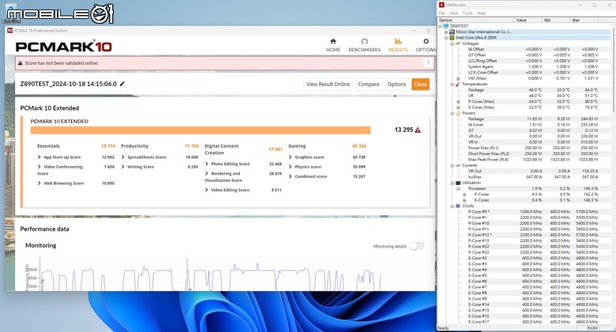Image resolution: width=616 pixels, height=332 pixels.
Task: Click Digital Content Creation heading
Action: (x=222, y=149)
